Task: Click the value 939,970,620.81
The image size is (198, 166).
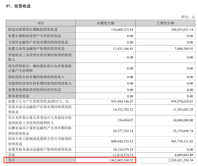Action: [182, 101]
